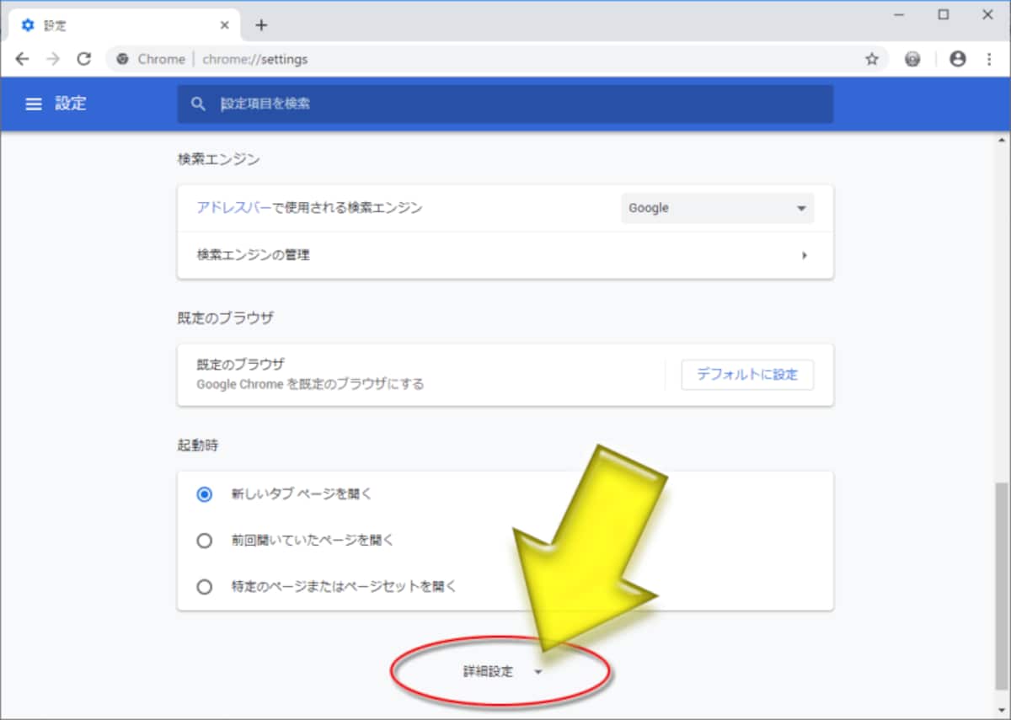Expand 検索エンジンの管理 row arrow
The height and width of the screenshot is (720, 1011).
[x=805, y=254]
